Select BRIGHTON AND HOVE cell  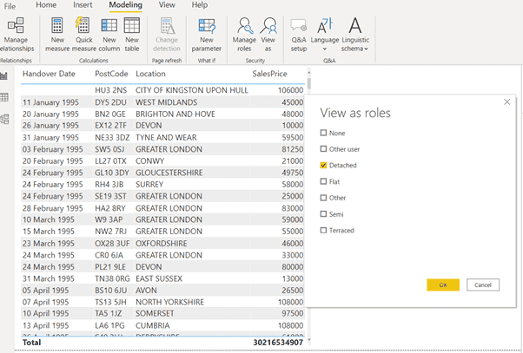tap(175, 114)
